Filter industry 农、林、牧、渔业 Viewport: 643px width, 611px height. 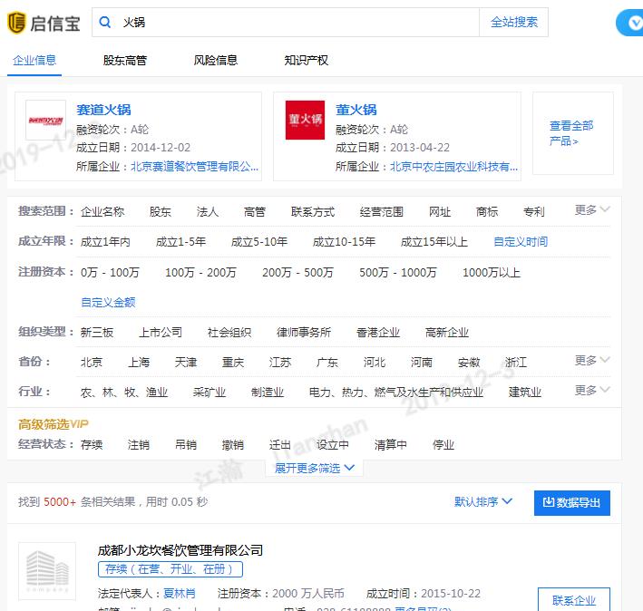coord(124,393)
